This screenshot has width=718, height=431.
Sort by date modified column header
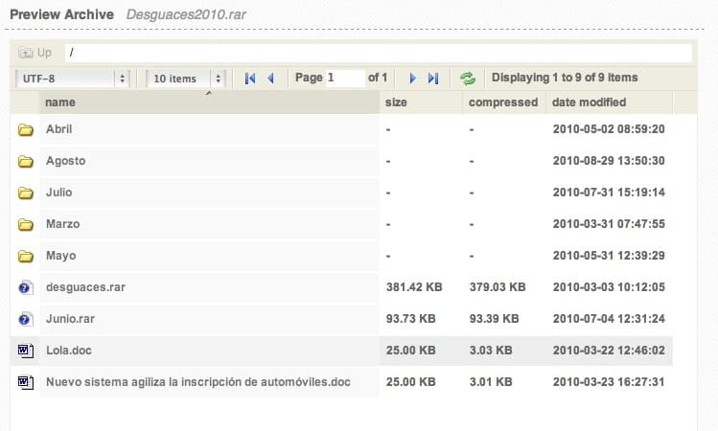coord(589,102)
